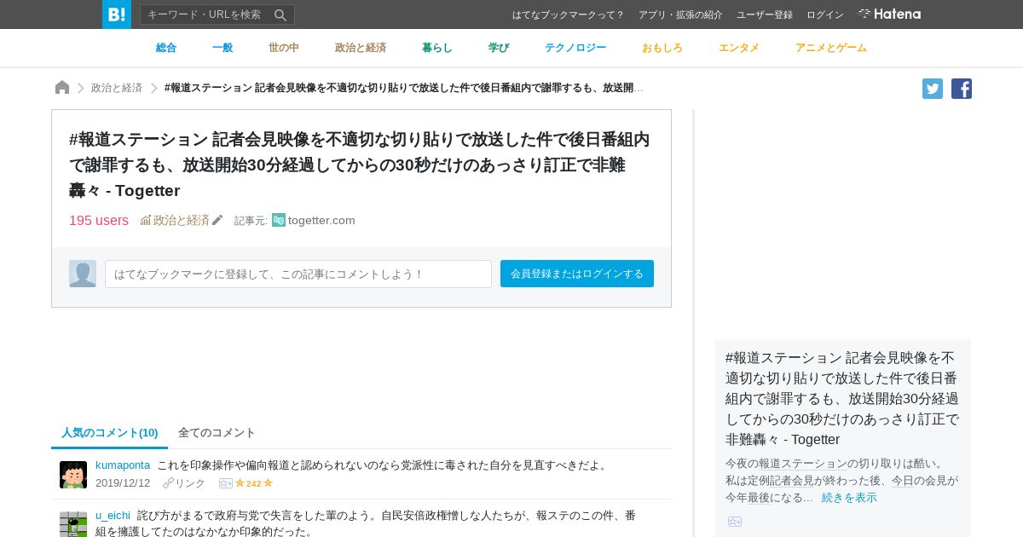The image size is (1023, 537).
Task: Expand 続きを表示 in the sidebar
Action: coord(849,497)
